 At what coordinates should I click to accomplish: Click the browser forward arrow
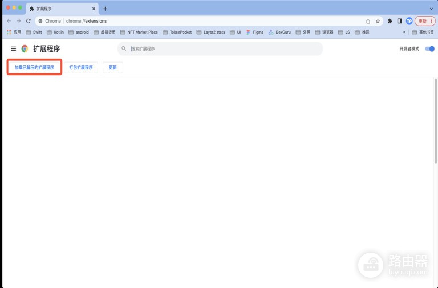tap(19, 21)
